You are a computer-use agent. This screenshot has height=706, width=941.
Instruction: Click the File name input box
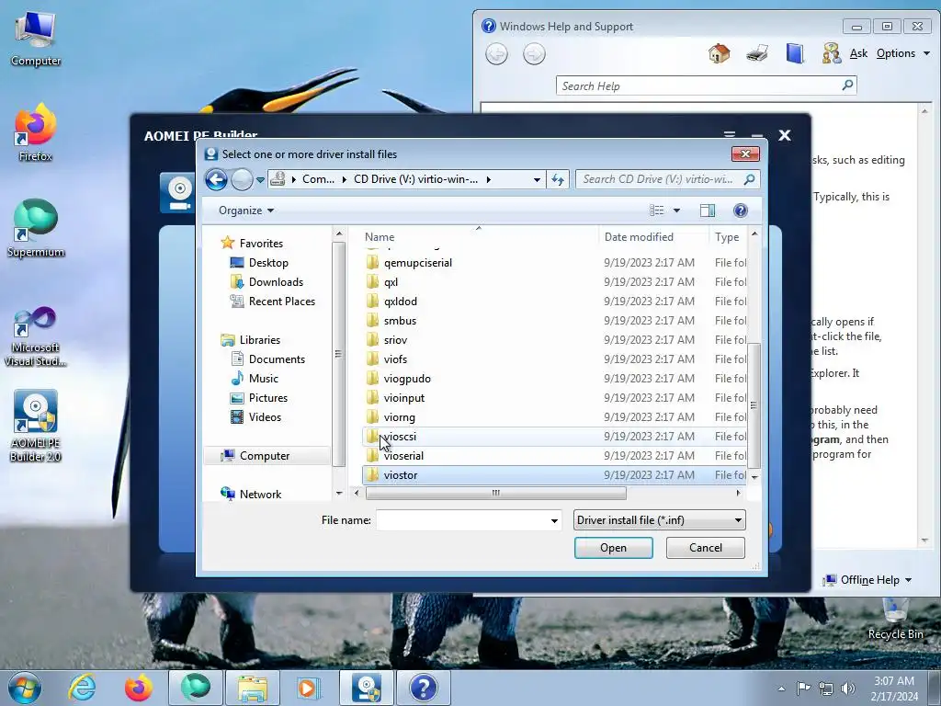coord(462,520)
